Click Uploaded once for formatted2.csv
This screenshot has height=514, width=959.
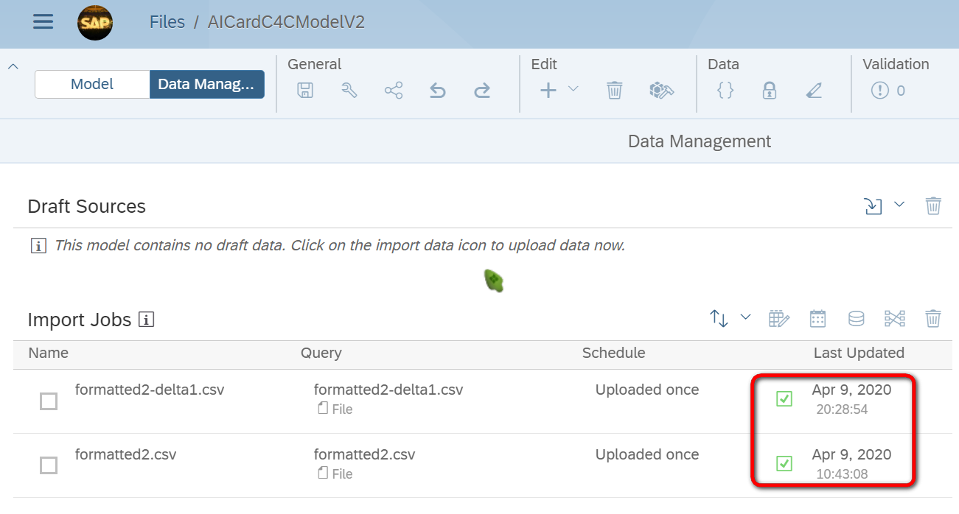(647, 454)
